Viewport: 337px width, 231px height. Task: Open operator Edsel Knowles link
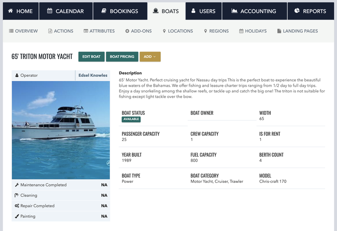coord(92,75)
